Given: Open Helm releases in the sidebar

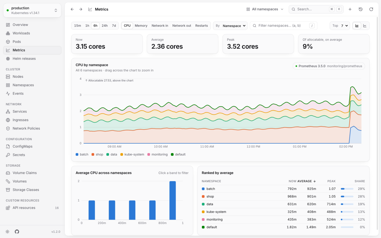Looking at the screenshot, I should pyautogui.click(x=32, y=59).
